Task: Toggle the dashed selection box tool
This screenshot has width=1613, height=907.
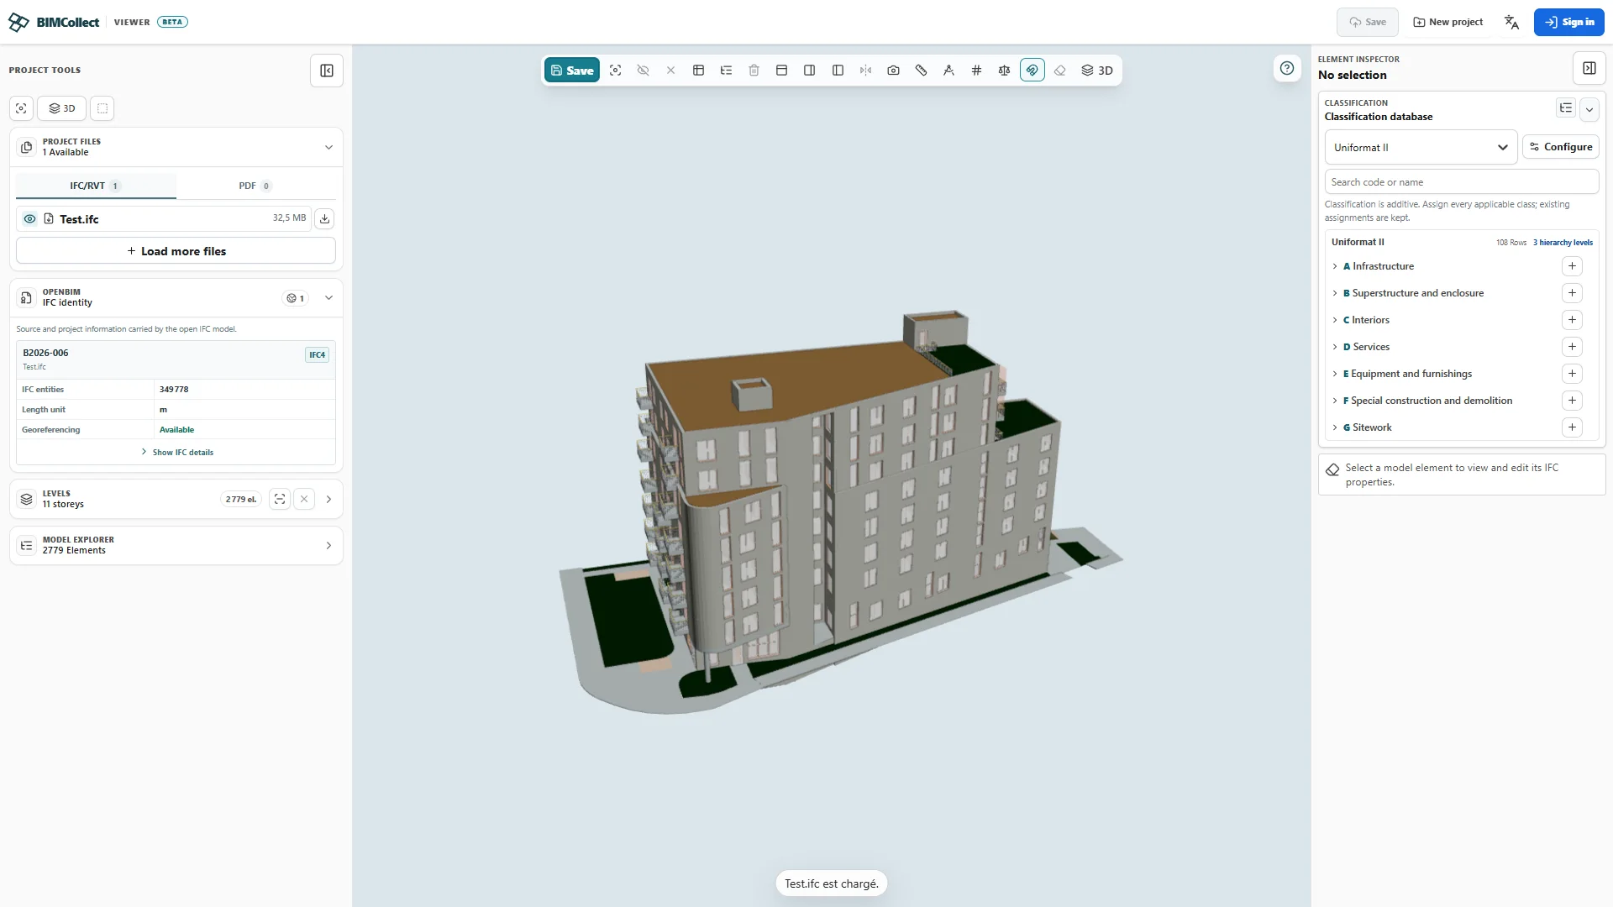Action: coord(102,108)
